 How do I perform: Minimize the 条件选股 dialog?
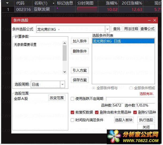149,20
